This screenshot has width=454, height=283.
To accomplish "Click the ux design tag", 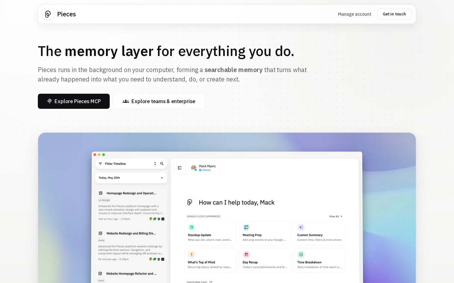I will (104, 200).
